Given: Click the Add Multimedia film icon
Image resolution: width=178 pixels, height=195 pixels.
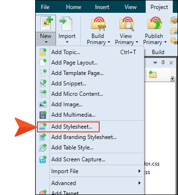Looking at the screenshot, I should (x=43, y=115).
